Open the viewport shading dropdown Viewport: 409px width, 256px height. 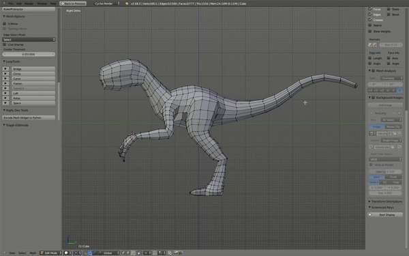click(x=67, y=253)
